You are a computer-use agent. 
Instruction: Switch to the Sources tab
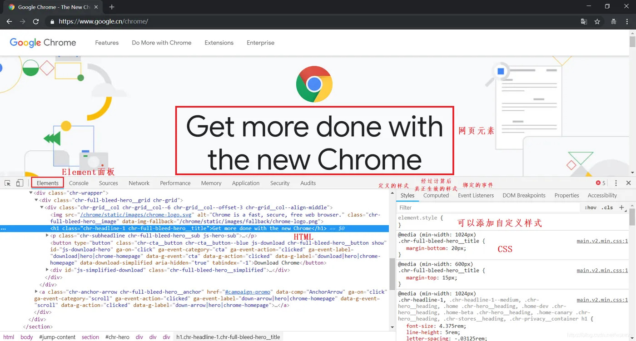click(109, 183)
